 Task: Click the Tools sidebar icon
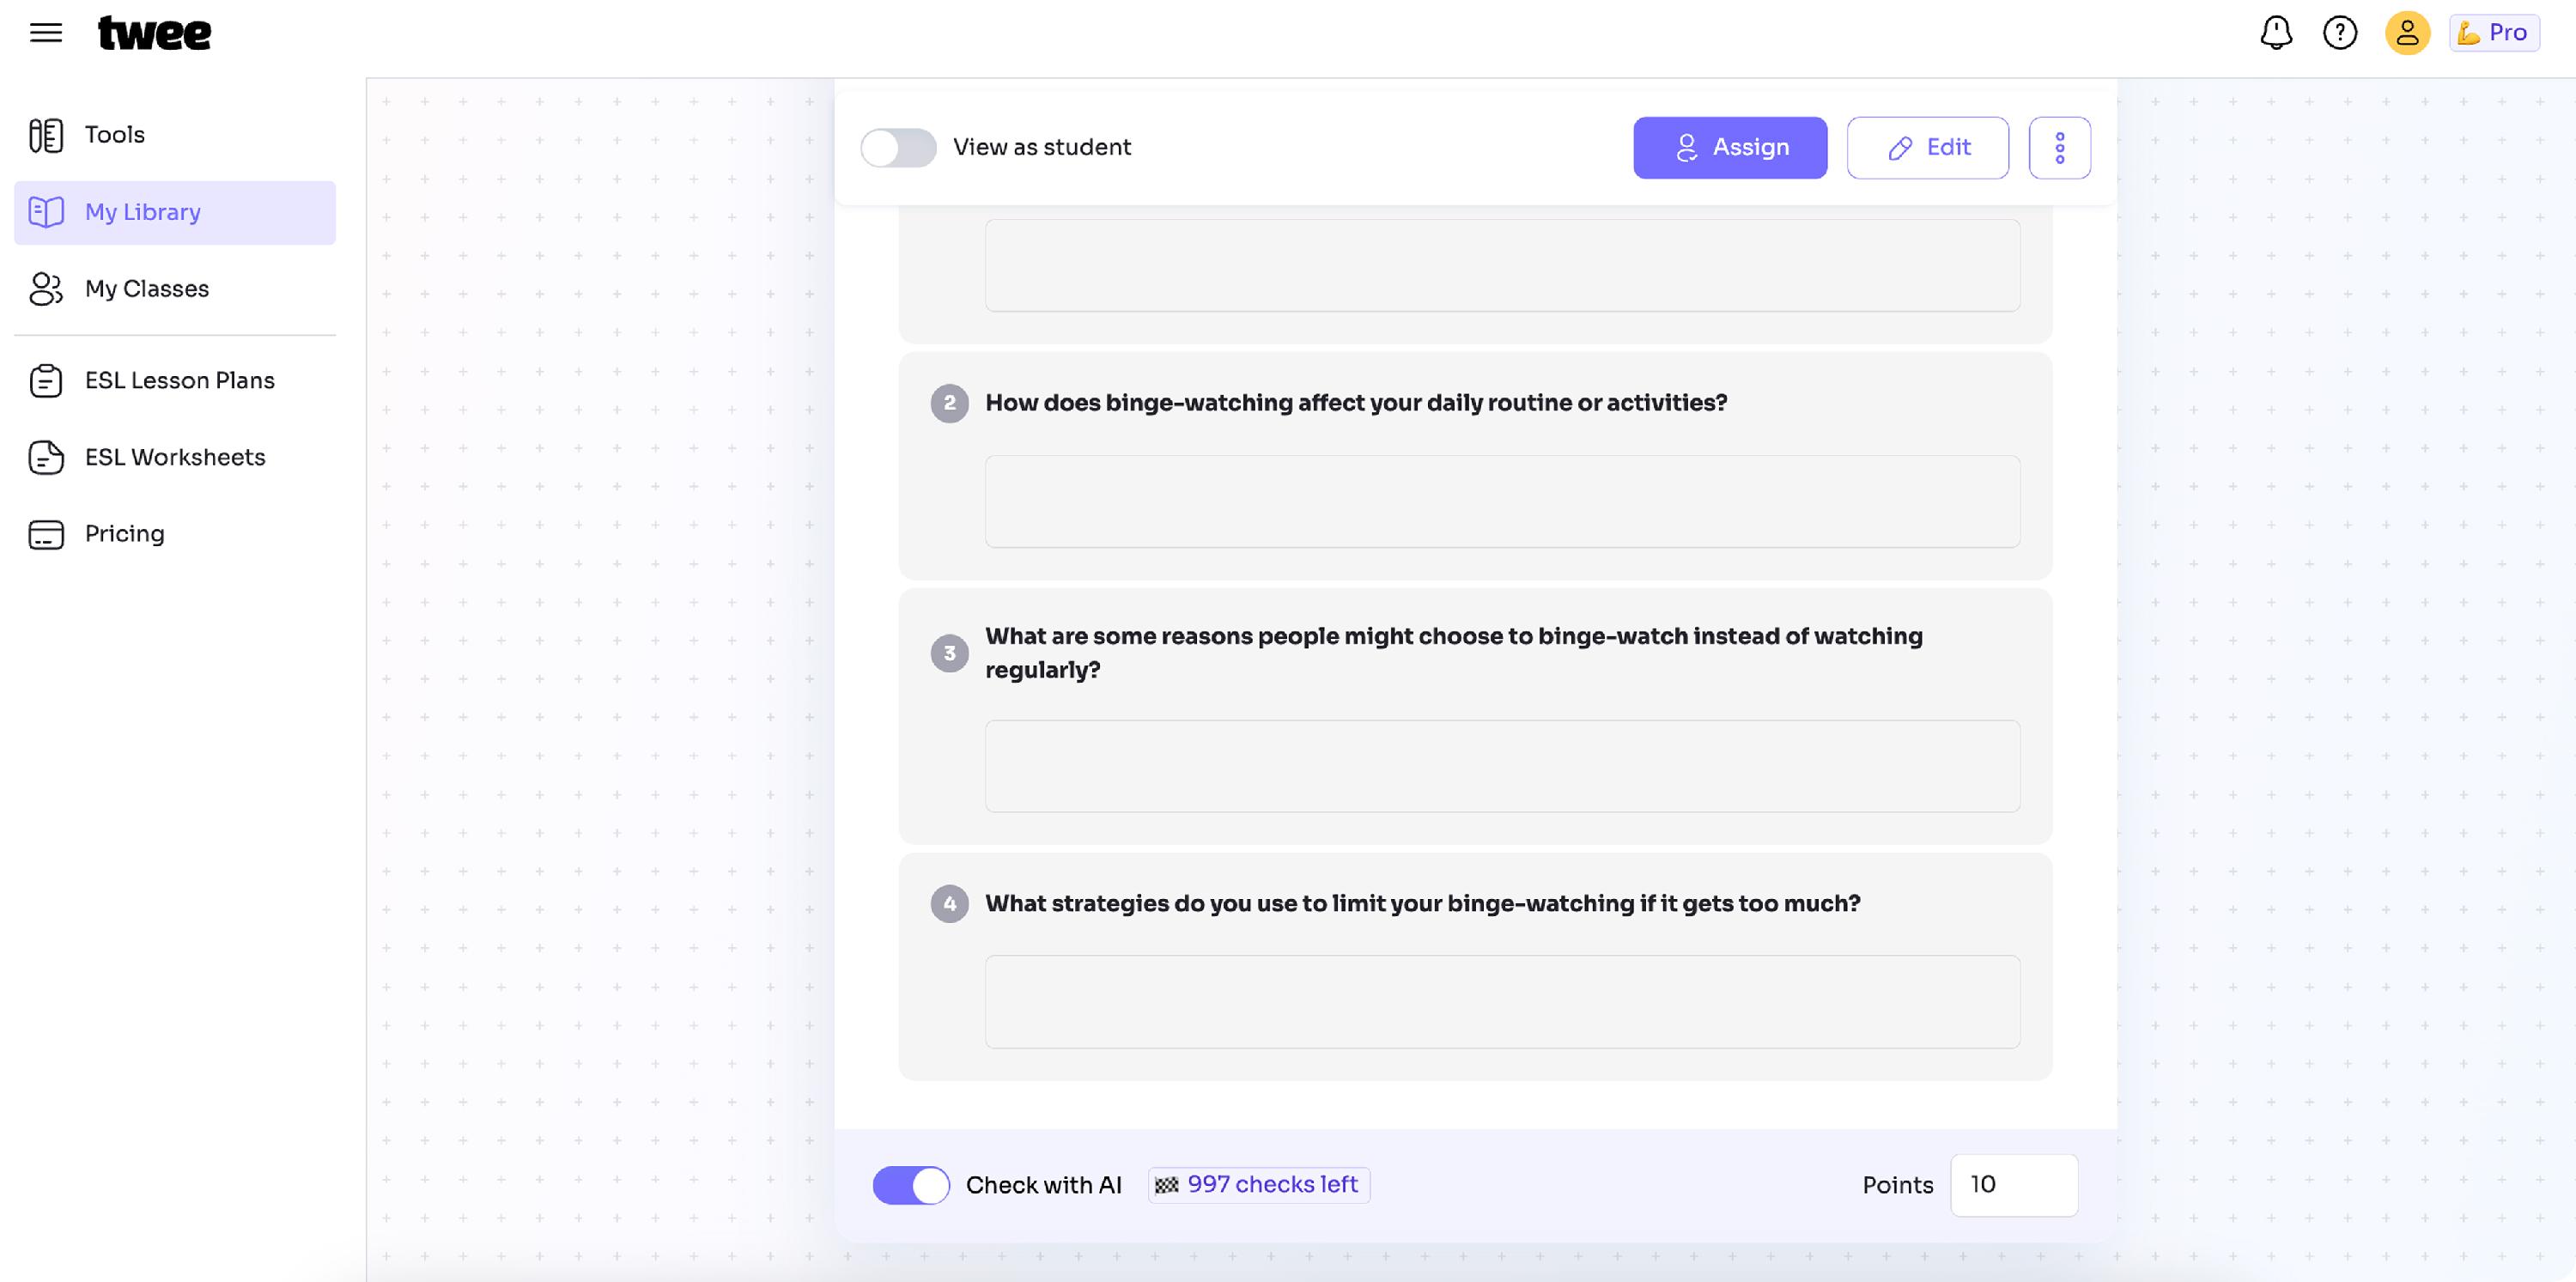coord(46,135)
